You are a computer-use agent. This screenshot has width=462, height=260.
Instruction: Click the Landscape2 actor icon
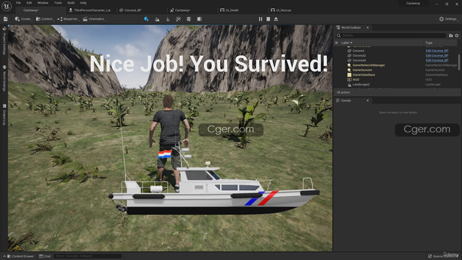[349, 85]
